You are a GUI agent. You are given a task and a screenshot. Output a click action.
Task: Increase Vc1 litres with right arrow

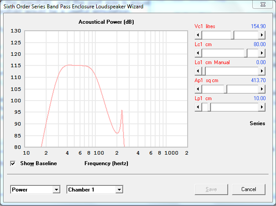point(262,35)
